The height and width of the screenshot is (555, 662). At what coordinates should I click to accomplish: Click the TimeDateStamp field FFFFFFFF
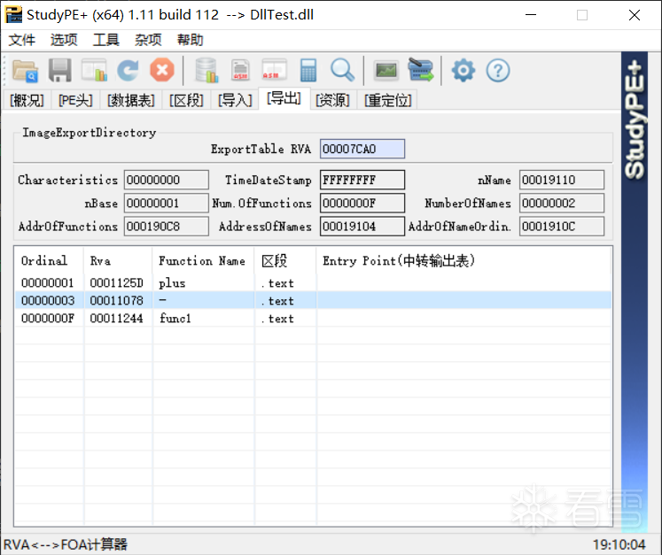[x=362, y=180]
